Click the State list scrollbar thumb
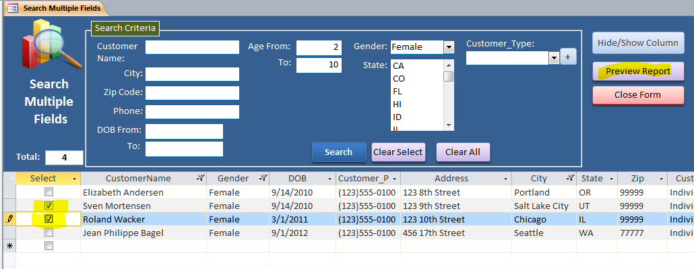Image resolution: width=694 pixels, height=269 pixels. tap(449, 77)
